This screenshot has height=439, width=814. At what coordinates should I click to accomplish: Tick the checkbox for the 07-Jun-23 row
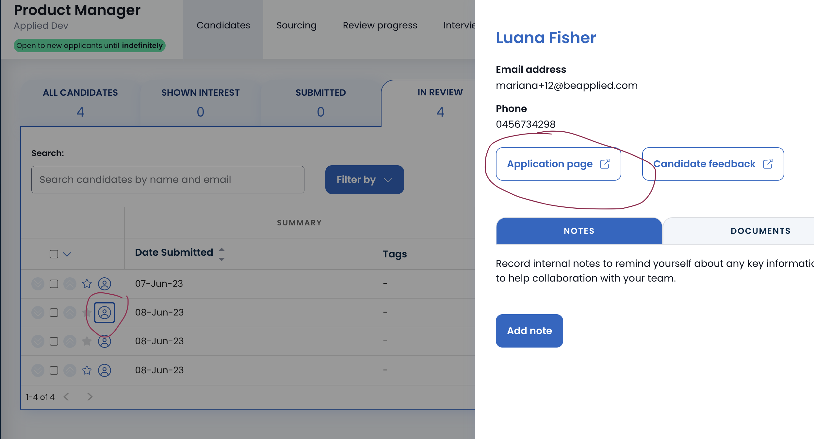(54, 284)
